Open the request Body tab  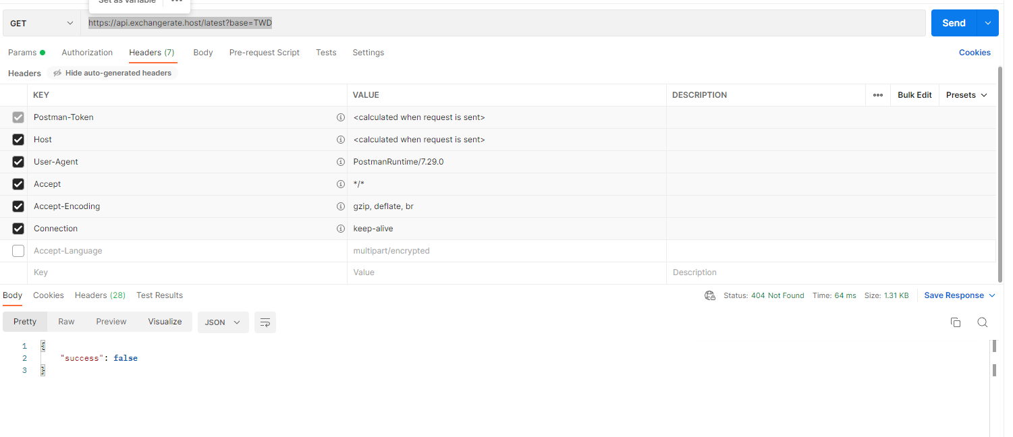pos(203,53)
